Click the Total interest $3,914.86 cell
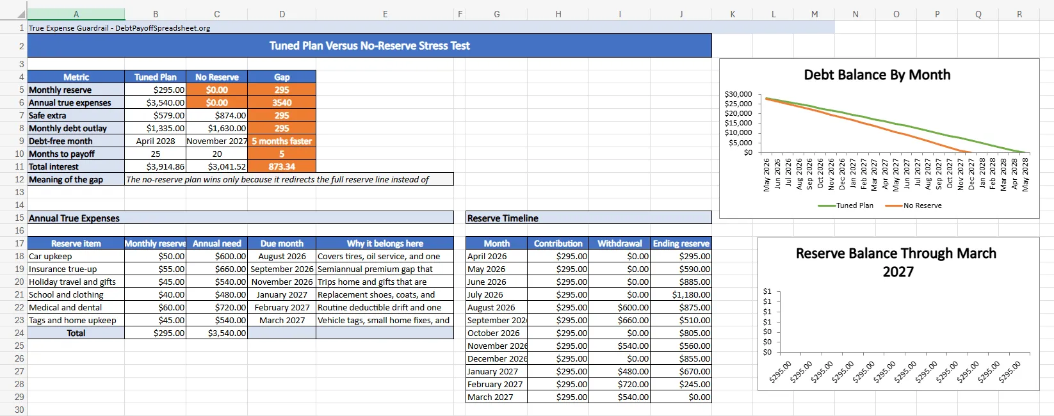The height and width of the screenshot is (416, 1054). [x=156, y=166]
